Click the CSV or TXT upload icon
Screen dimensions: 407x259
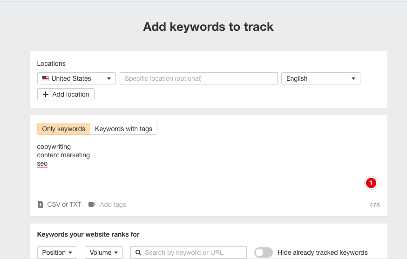[x=41, y=204]
